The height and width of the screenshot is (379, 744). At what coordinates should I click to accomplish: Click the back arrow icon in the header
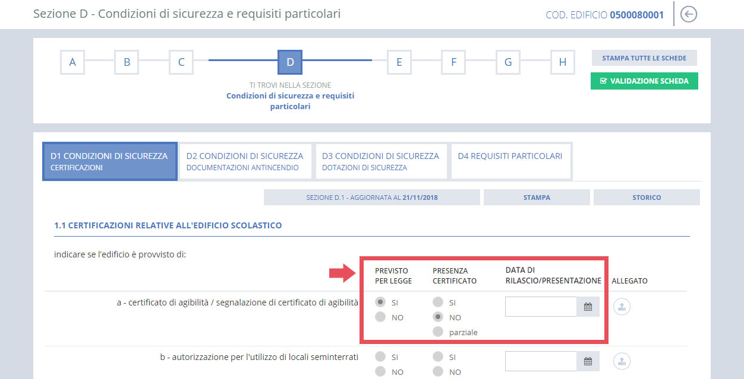688,14
